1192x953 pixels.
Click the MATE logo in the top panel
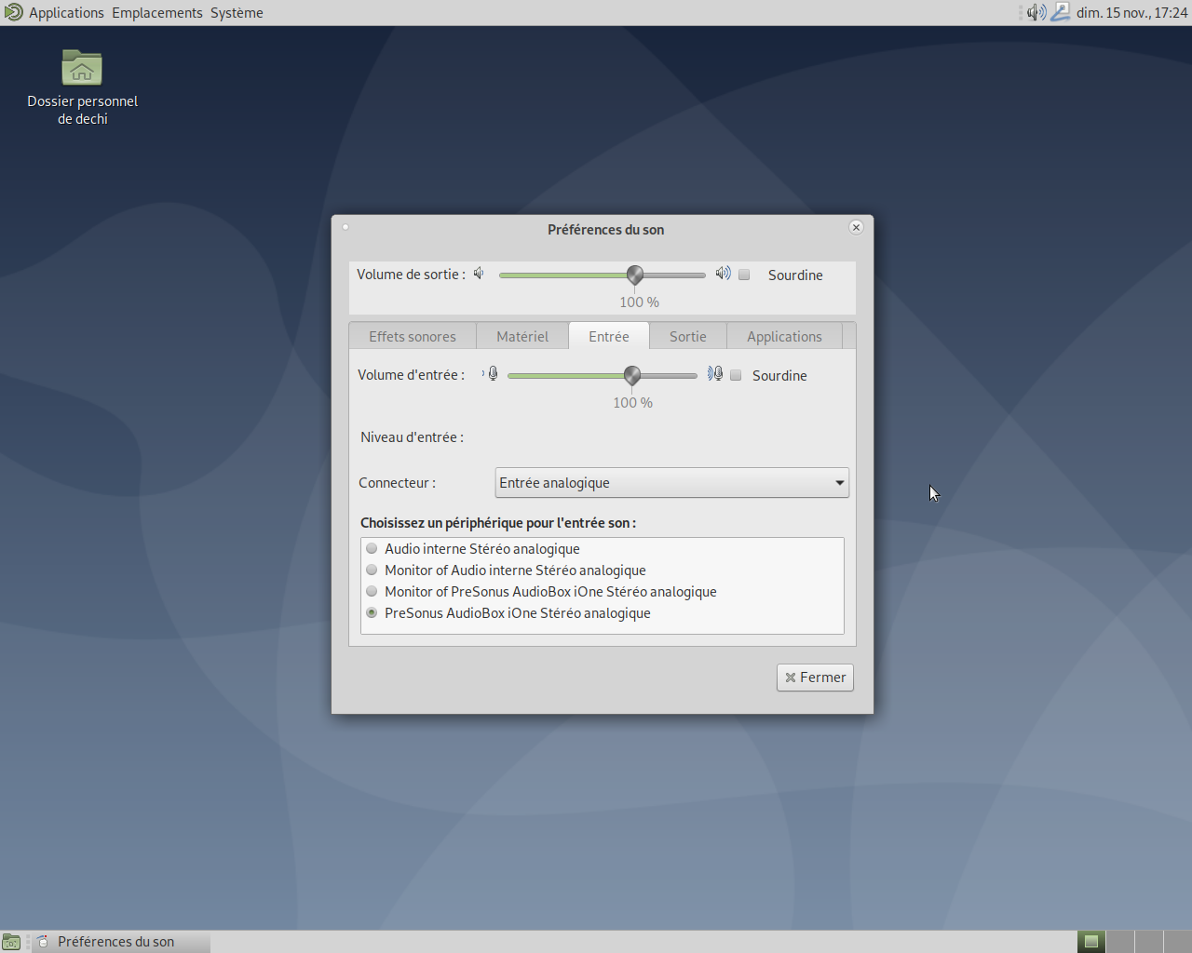coord(13,12)
